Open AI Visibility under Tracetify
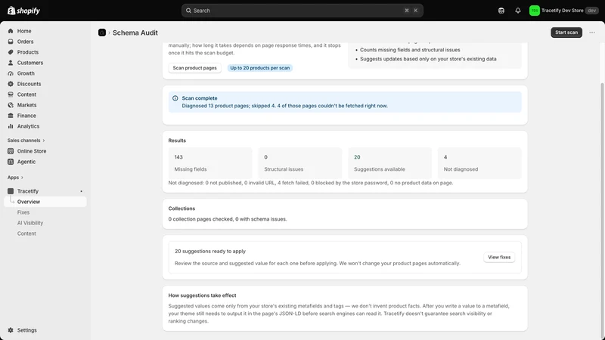 [x=30, y=223]
